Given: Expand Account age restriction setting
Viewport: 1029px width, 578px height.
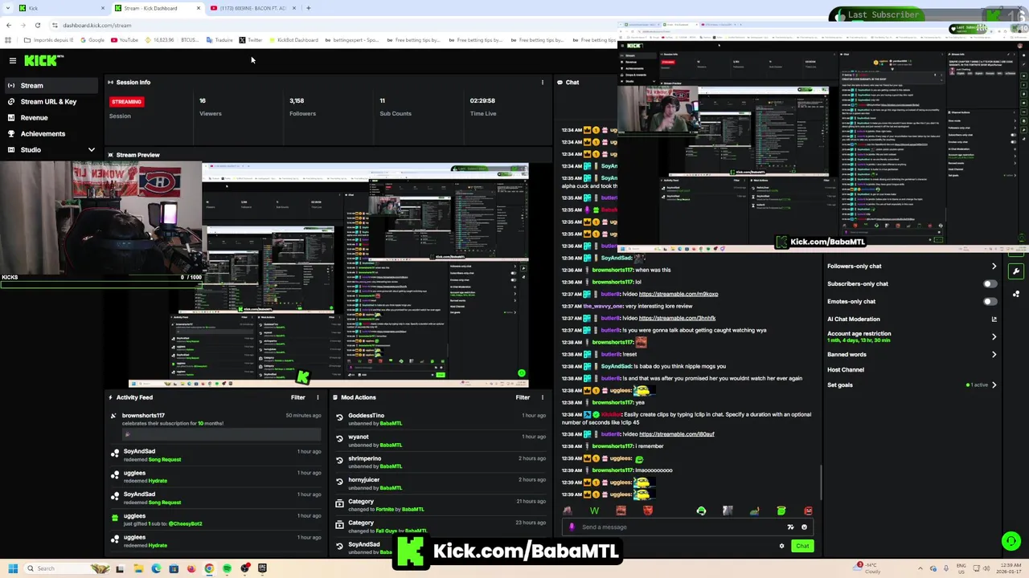Looking at the screenshot, I should pyautogui.click(x=994, y=336).
